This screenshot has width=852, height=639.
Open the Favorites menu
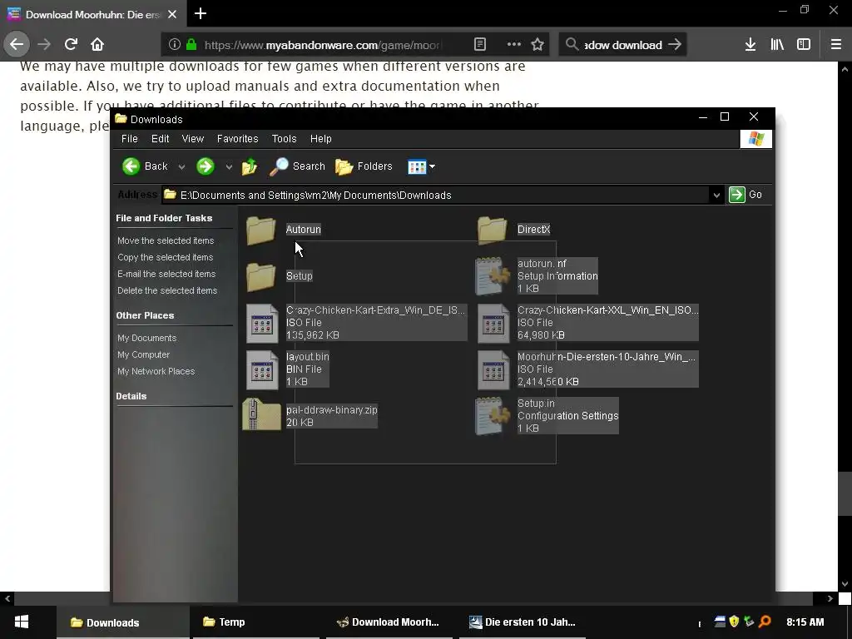[237, 139]
